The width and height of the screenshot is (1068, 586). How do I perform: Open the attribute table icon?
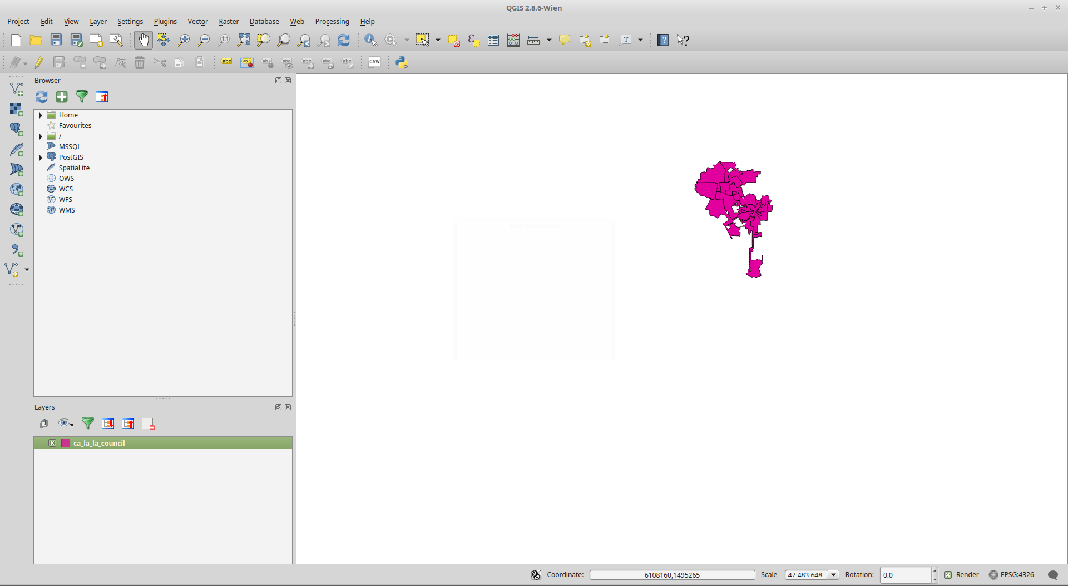[493, 40]
